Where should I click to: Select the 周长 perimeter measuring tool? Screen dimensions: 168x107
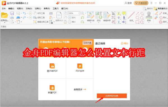pyautogui.click(x=163, y=18)
